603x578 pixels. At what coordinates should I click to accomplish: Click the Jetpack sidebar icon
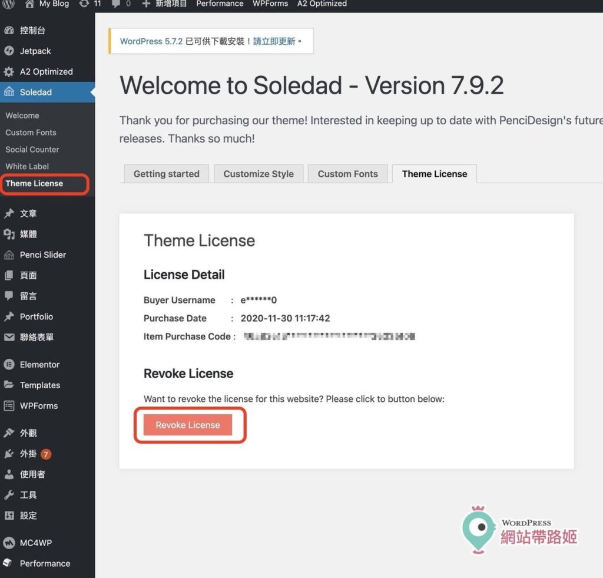9,51
